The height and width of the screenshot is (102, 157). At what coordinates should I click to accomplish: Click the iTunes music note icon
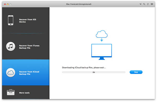[x=11, y=46]
